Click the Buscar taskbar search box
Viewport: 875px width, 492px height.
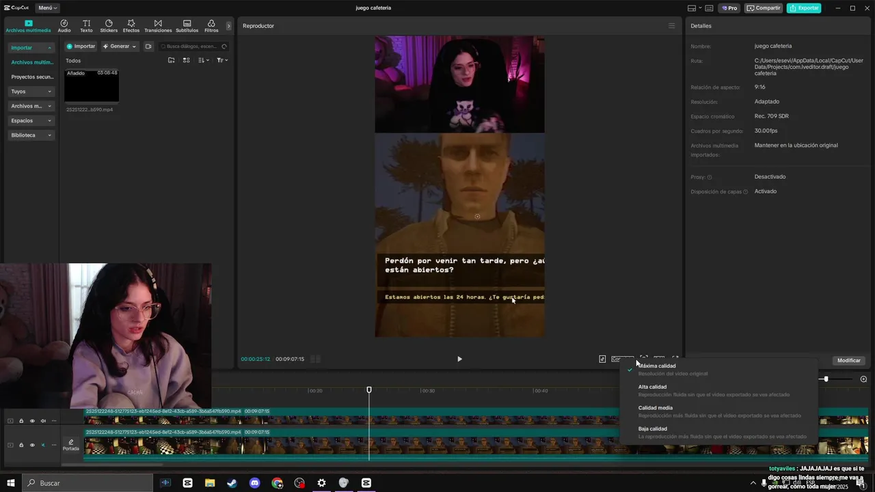coord(87,483)
